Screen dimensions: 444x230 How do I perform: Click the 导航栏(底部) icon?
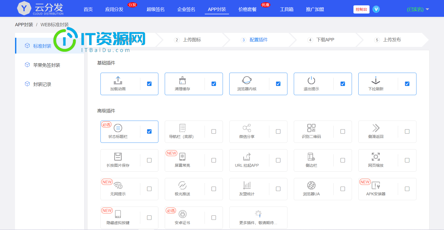click(182, 128)
